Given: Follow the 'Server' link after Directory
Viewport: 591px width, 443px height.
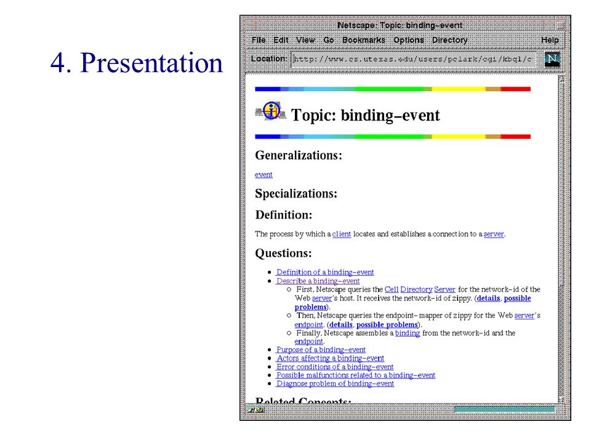Looking at the screenshot, I should coord(444,289).
